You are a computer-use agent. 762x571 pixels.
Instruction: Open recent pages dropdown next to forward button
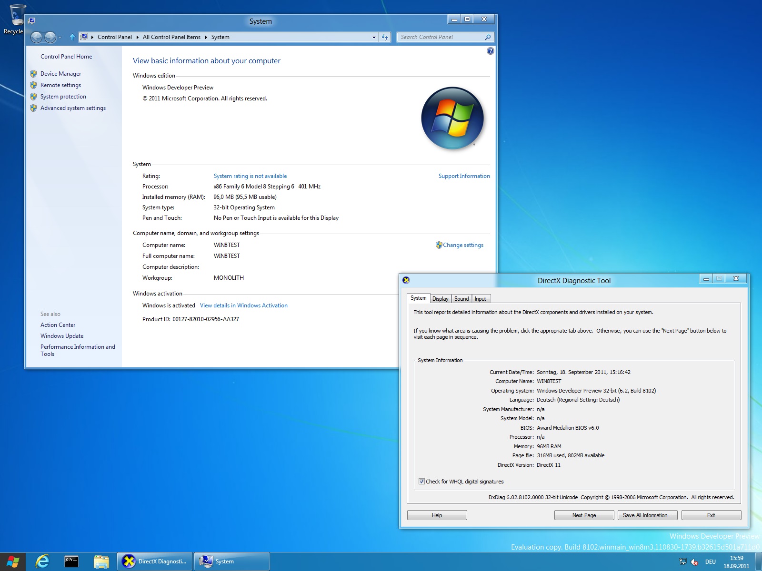pyautogui.click(x=60, y=37)
